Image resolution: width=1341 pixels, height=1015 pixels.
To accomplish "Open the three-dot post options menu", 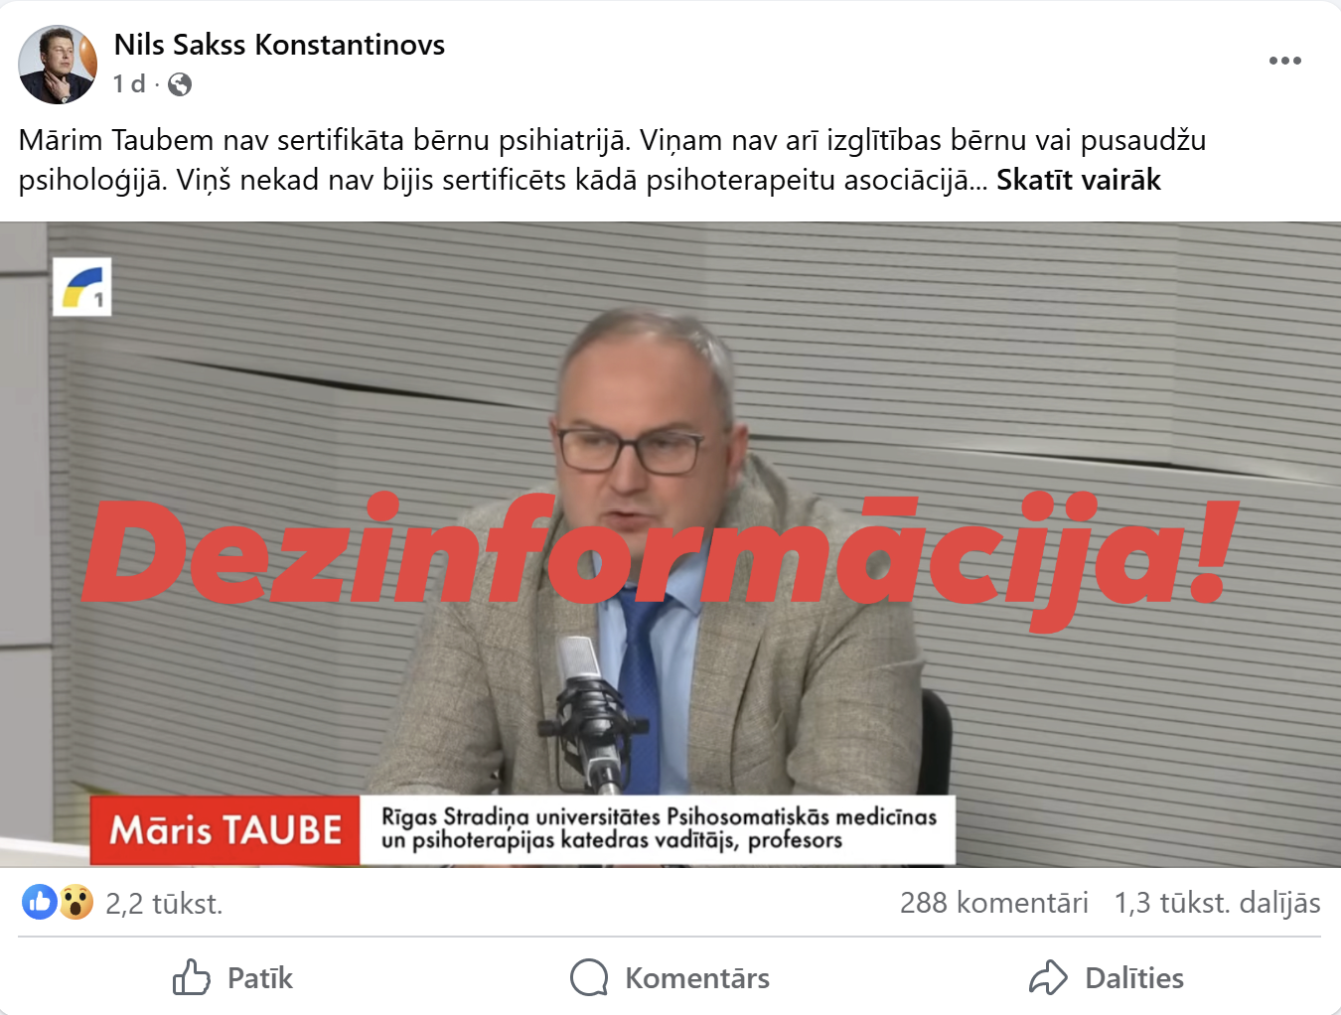I will pyautogui.click(x=1284, y=61).
